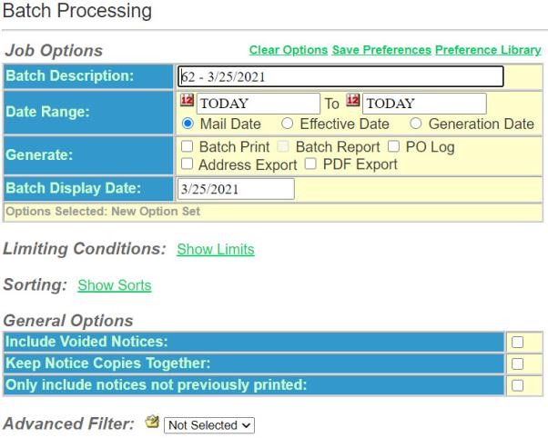The width and height of the screenshot is (548, 438).
Task: Enable the PDF Export checkbox
Action: [x=310, y=164]
